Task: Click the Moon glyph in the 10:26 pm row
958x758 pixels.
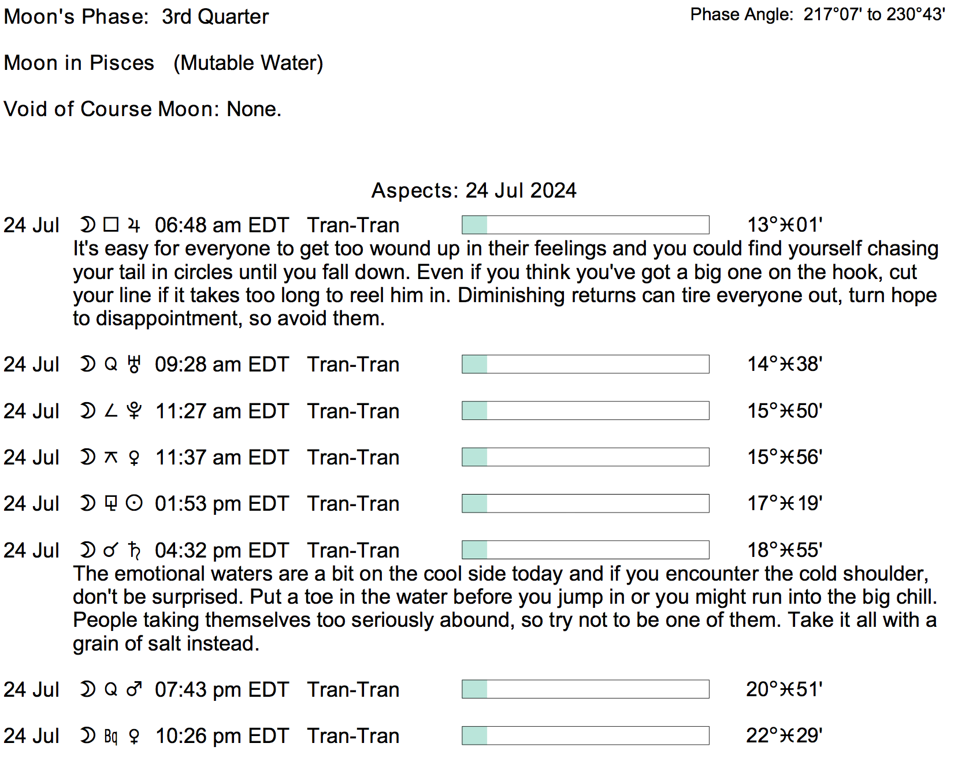Action: [87, 735]
